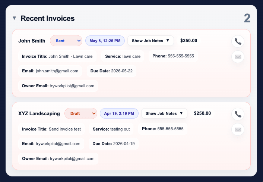Open the Draft status dropdown for XYZ Landscaping

[x=81, y=113]
